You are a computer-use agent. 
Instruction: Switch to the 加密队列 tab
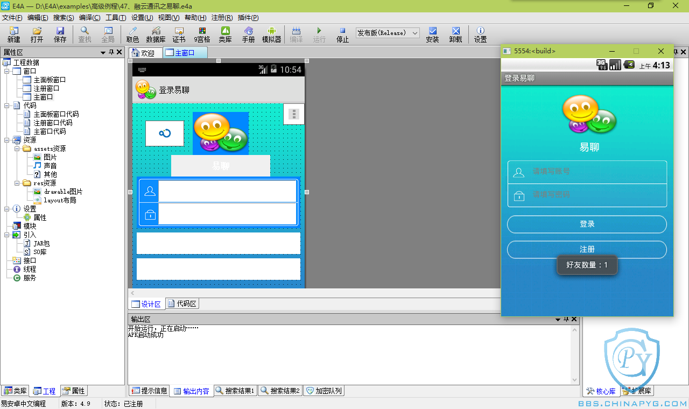[x=324, y=391]
